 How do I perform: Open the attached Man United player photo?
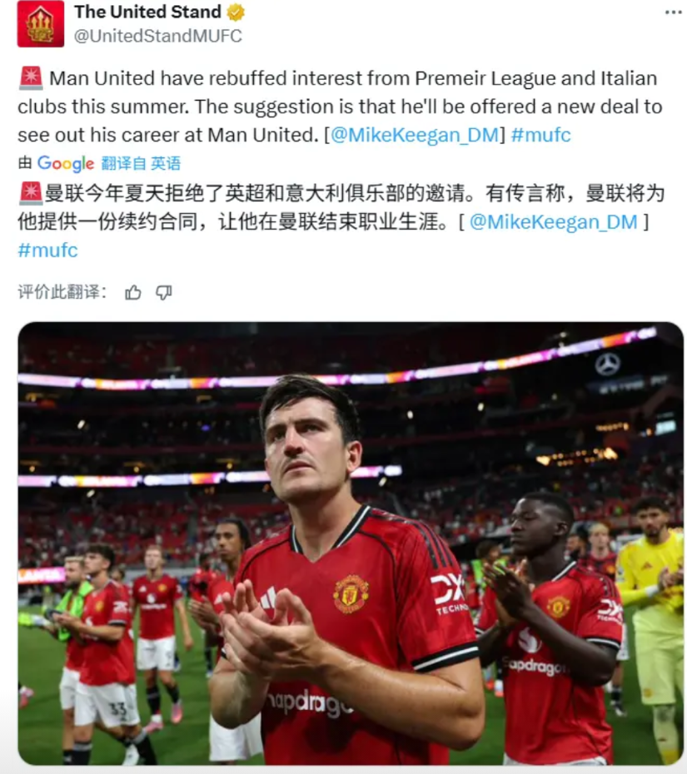(x=351, y=543)
